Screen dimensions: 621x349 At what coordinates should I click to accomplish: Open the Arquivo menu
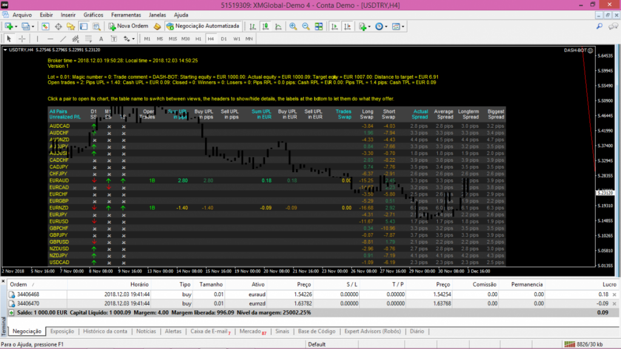pos(22,15)
